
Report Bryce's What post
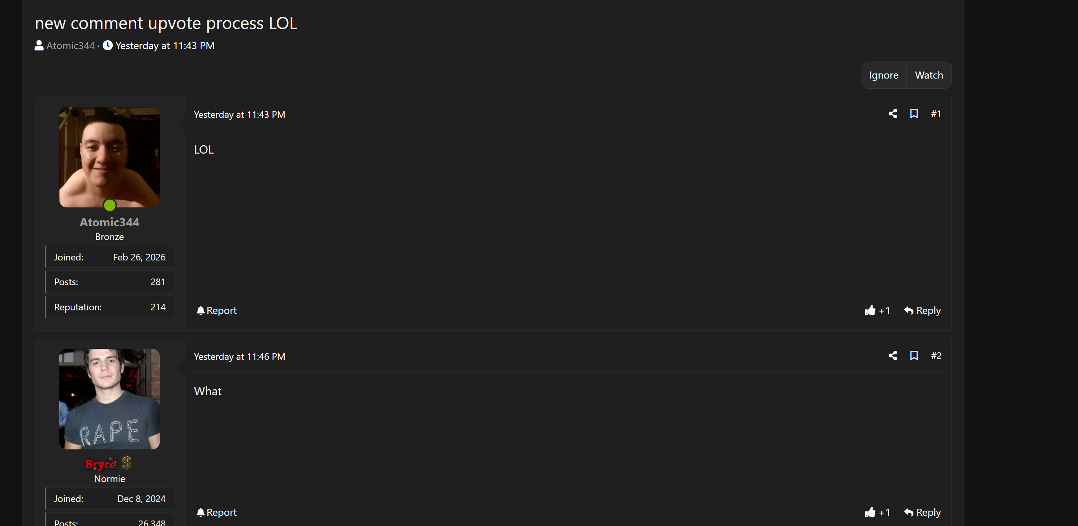click(216, 512)
